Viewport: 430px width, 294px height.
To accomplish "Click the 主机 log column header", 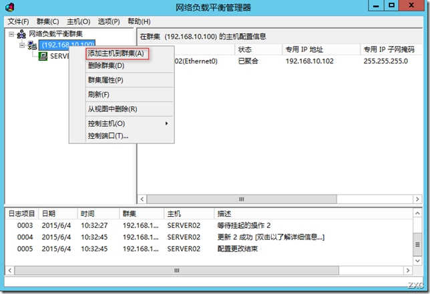I will click(189, 214).
